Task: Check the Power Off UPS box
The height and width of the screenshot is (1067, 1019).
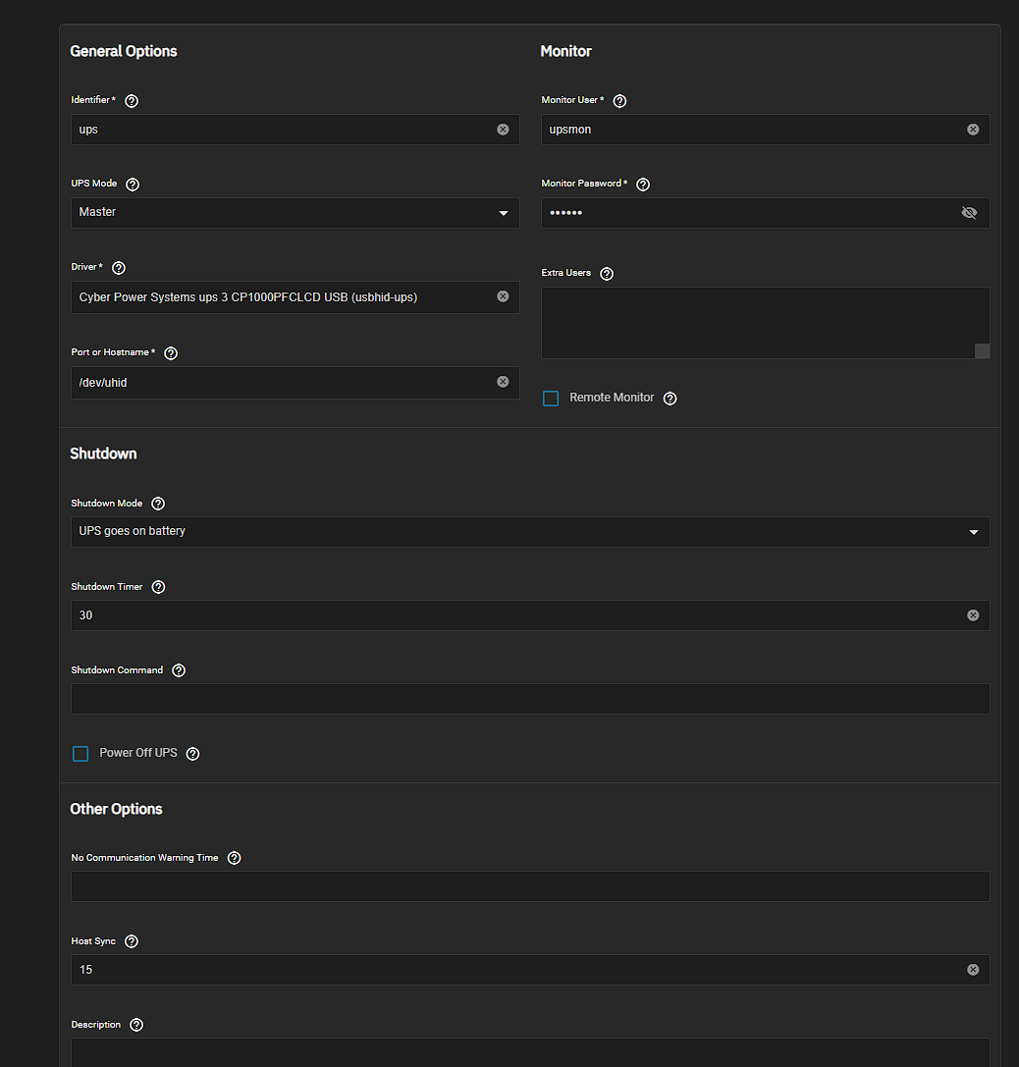Action: click(x=80, y=754)
